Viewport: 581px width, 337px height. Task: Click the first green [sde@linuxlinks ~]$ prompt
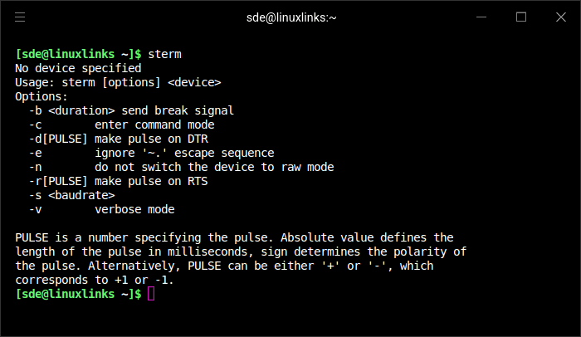78,54
